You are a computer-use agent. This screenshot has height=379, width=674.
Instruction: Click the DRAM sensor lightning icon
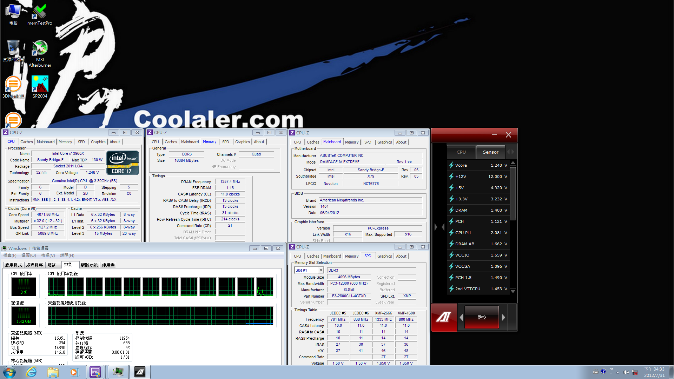(x=451, y=210)
